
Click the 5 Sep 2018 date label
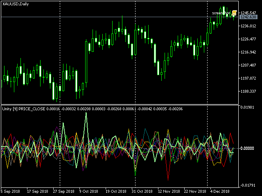(10, 192)
